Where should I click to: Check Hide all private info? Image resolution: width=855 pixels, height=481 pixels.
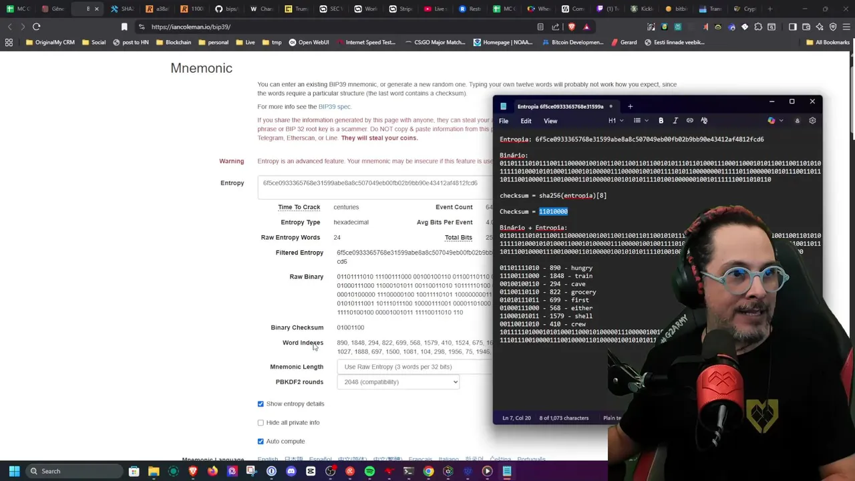[x=261, y=422]
